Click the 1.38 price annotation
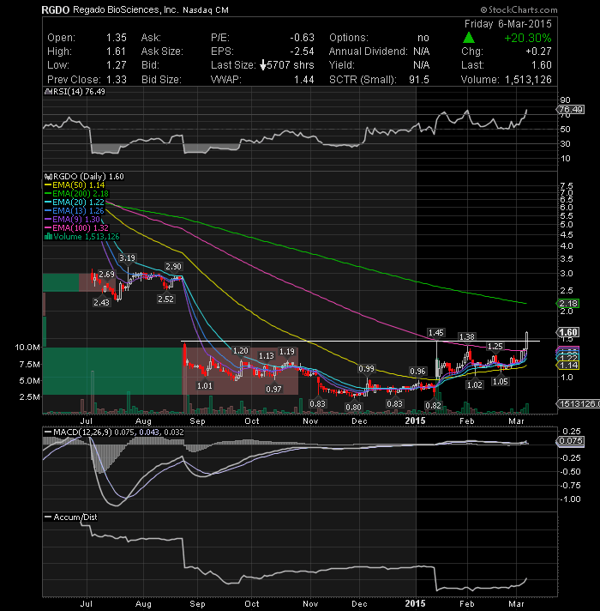The image size is (600, 611). tap(467, 336)
